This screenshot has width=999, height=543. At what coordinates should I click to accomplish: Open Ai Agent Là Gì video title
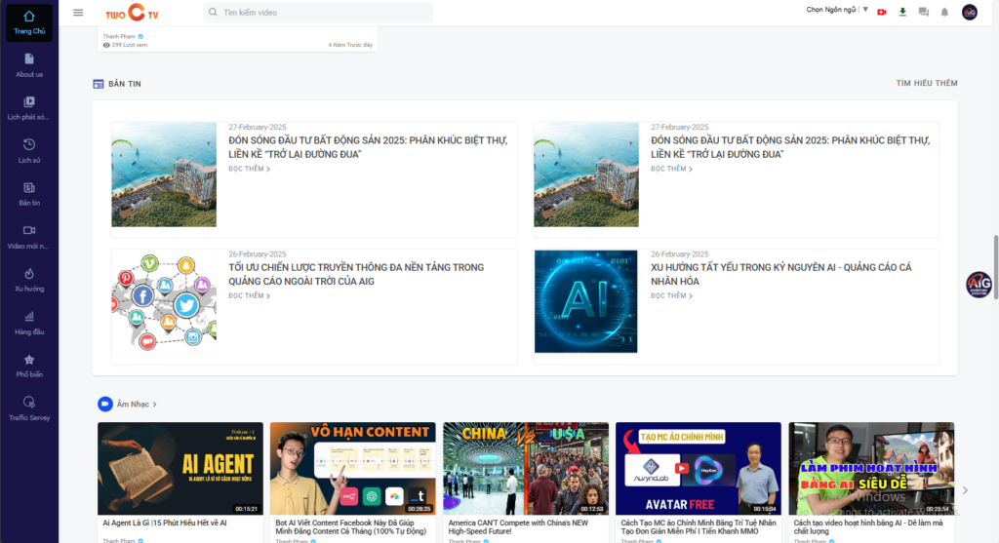tap(165, 523)
